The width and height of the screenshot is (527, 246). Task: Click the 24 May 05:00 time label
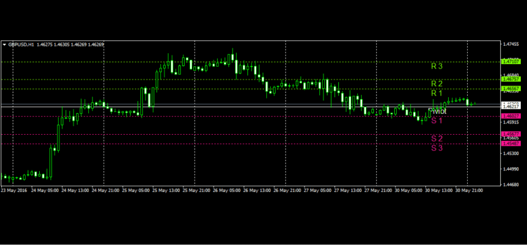pyautogui.click(x=44, y=191)
